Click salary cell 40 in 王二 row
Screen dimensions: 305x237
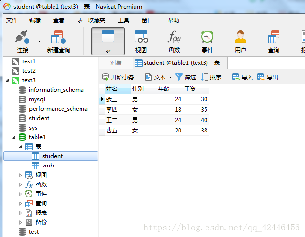(x=196, y=120)
